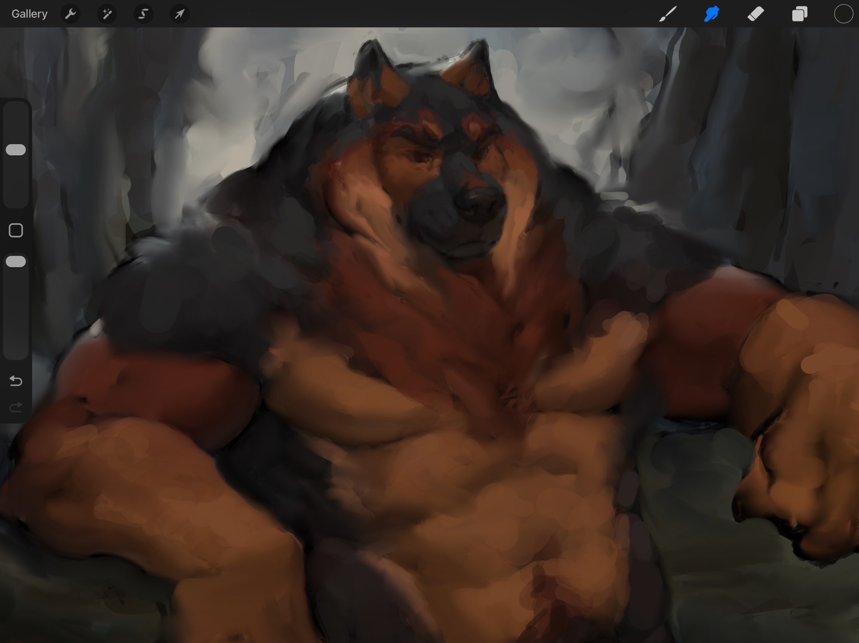Open the Selection tool
This screenshot has height=643, width=859.
tap(143, 14)
